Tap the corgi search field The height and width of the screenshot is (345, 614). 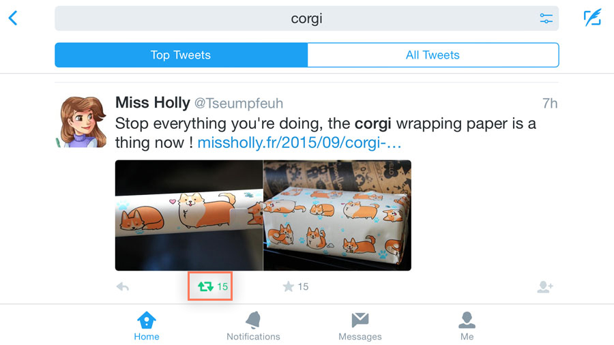306,18
